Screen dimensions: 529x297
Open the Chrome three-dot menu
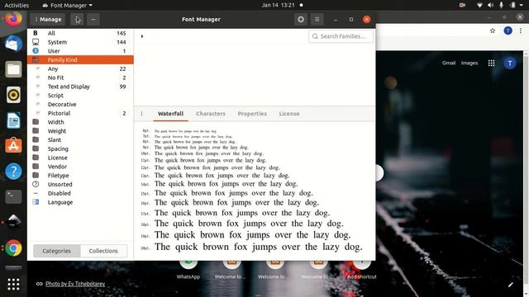click(521, 31)
